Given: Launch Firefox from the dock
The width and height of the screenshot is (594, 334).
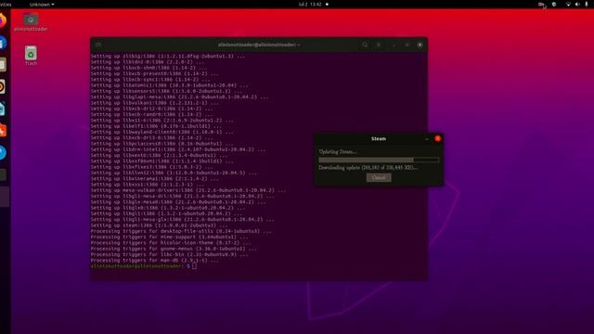Looking at the screenshot, I should (x=2, y=20).
